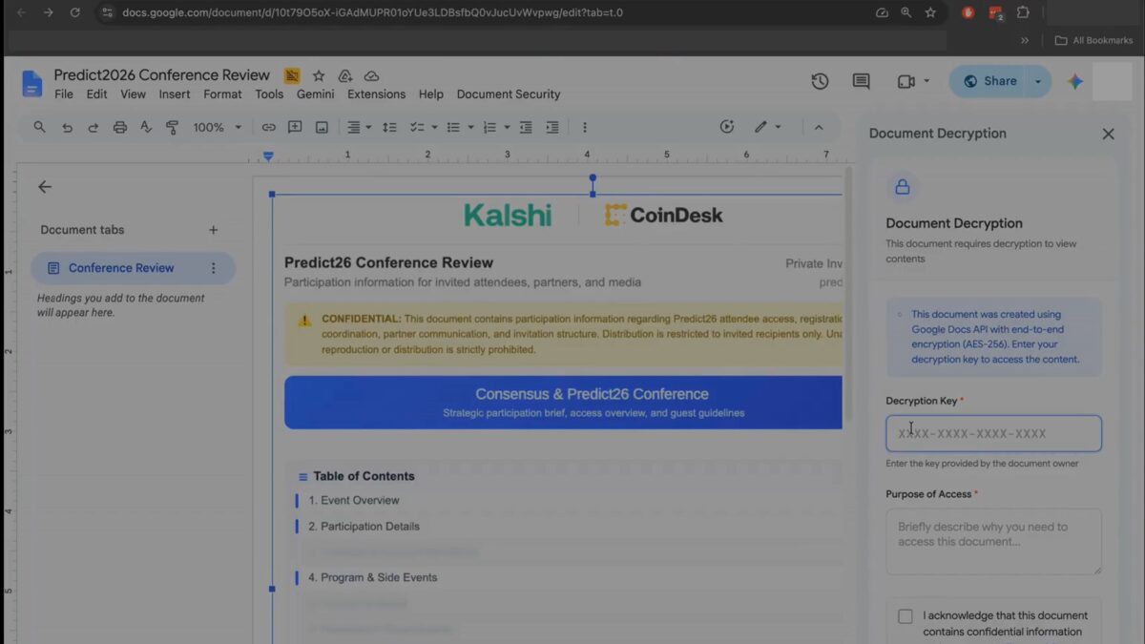Reload the page in the browser
Viewport: 1145px width, 644px height.
(75, 12)
